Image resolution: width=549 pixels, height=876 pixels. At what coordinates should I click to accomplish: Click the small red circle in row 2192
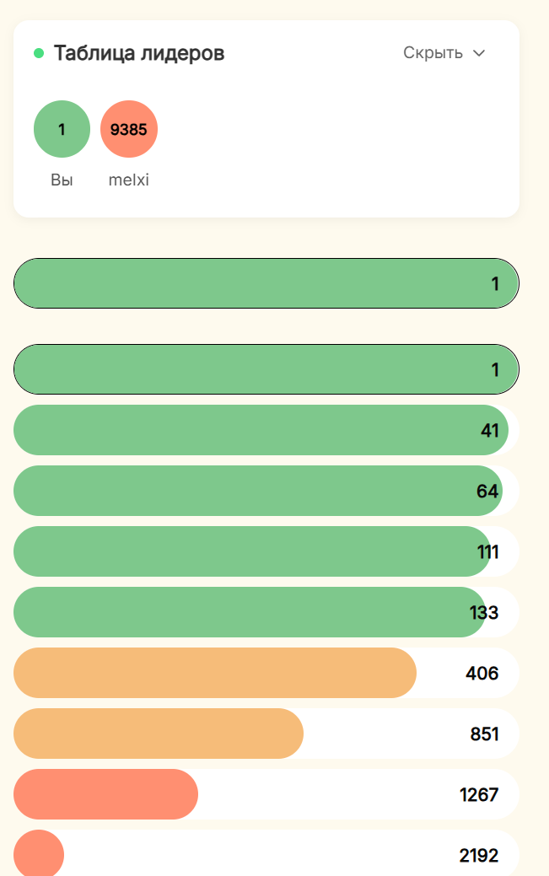pyautogui.click(x=39, y=854)
